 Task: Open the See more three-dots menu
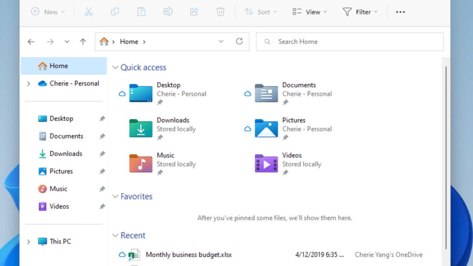tap(400, 12)
